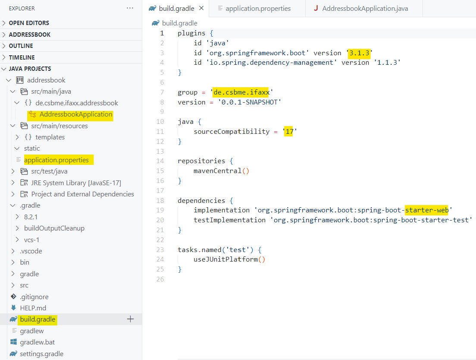476x360 pixels.
Task: Select .gitignore in the file tree
Action: [34, 297]
